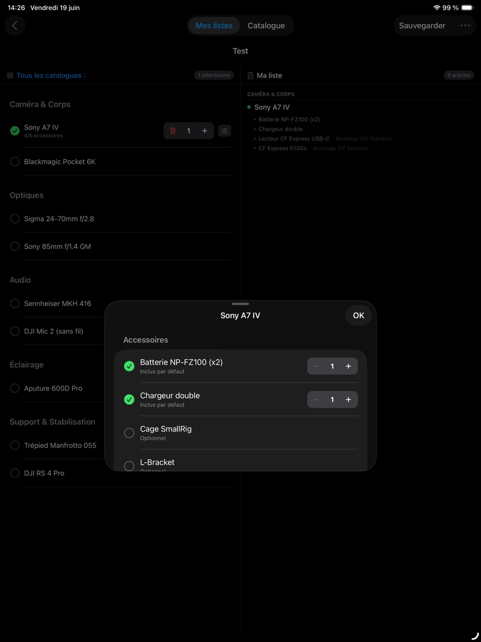Select Aputure 600D Pro light

click(x=15, y=388)
